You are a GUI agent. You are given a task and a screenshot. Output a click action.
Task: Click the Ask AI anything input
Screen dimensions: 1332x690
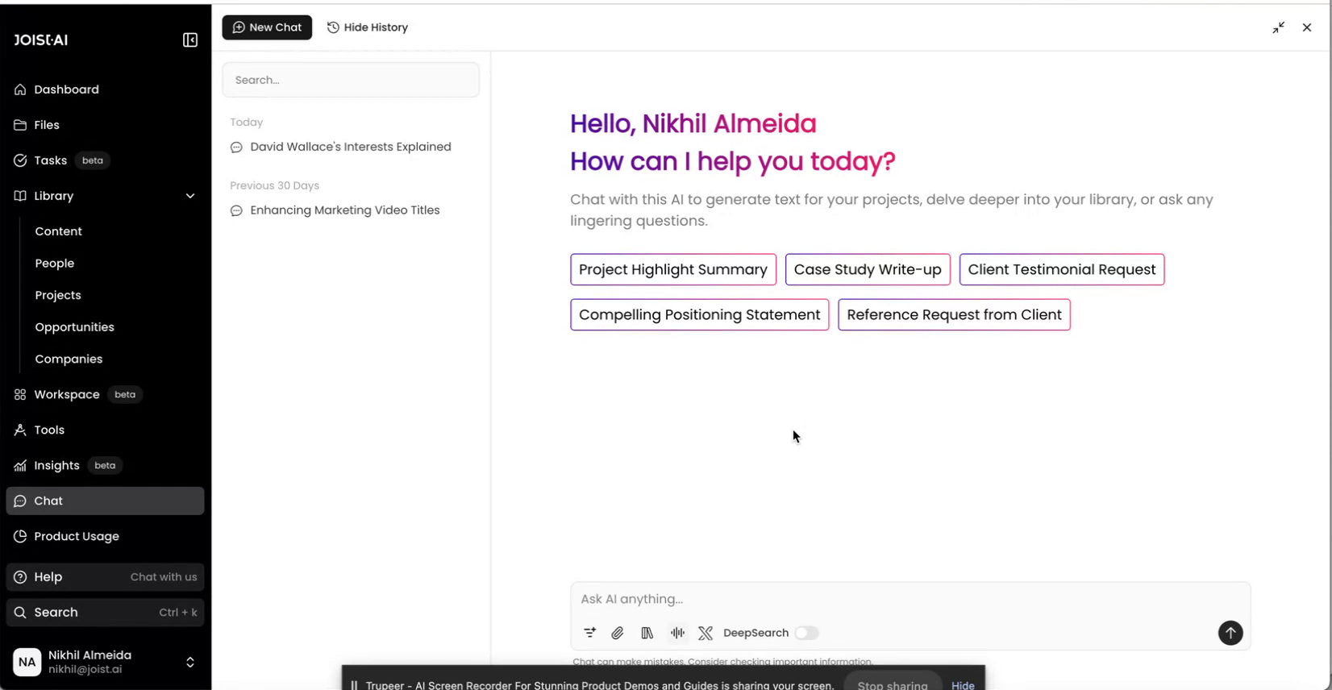pos(910,599)
